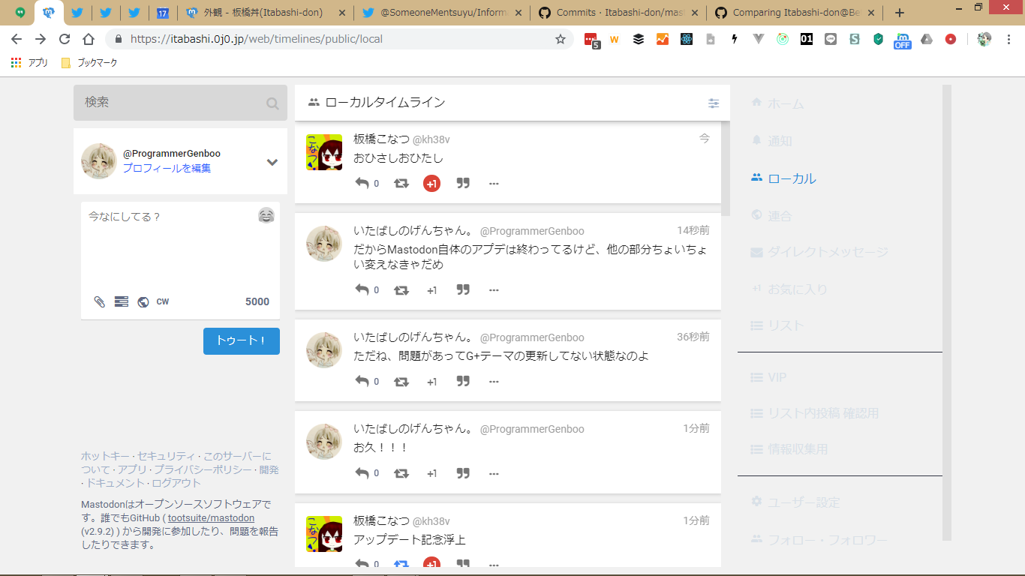1025x576 pixels.
Task: Open ダイレクトメッセージ in the sidebar
Action: 827,252
